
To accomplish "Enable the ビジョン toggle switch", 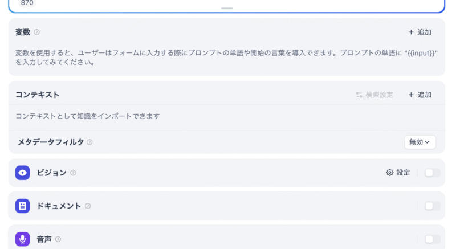I will click(432, 173).
